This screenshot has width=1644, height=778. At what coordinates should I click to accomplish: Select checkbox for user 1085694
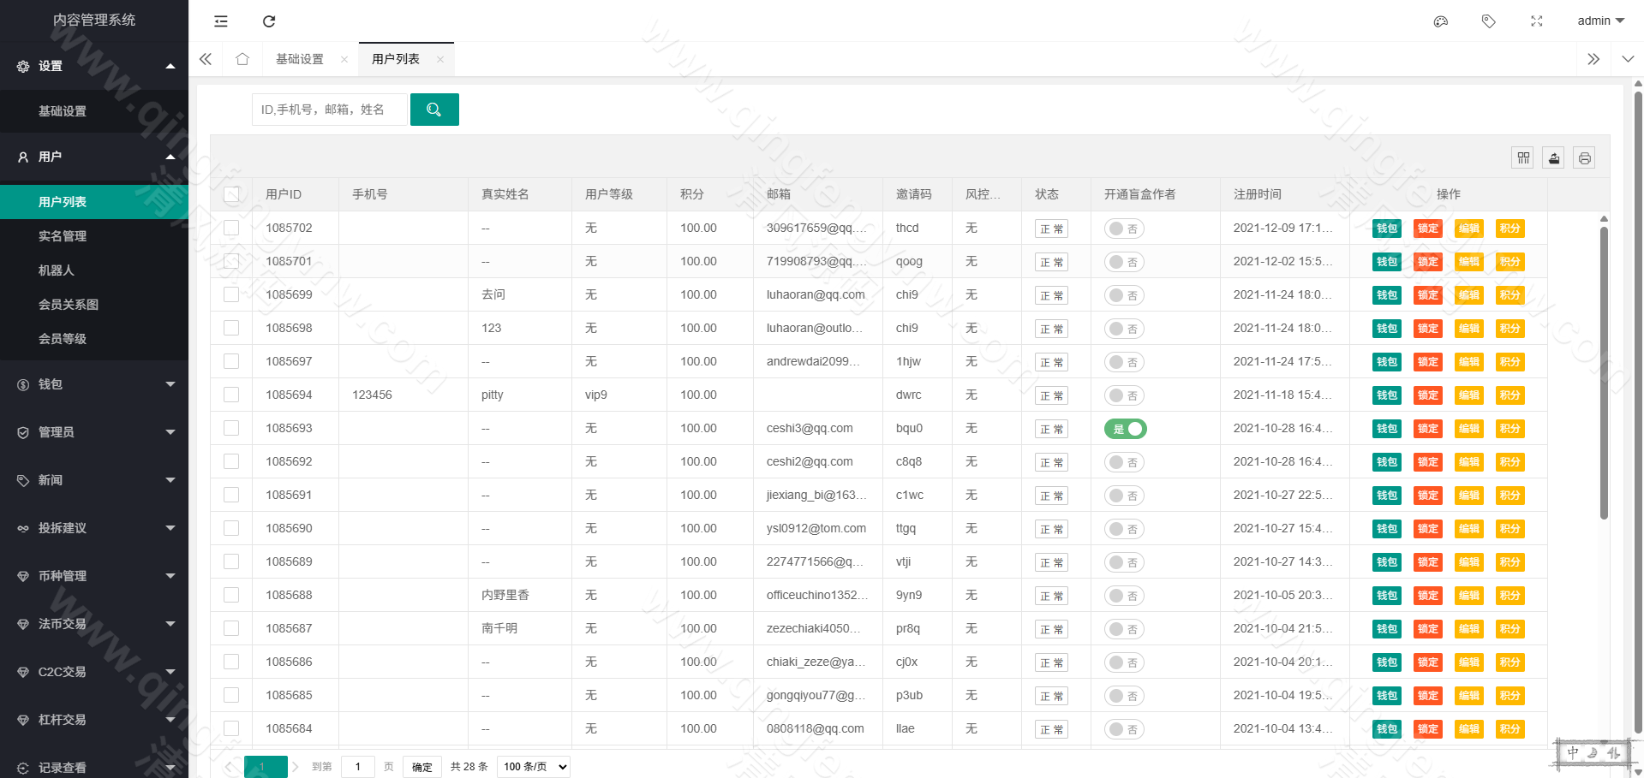tap(231, 395)
